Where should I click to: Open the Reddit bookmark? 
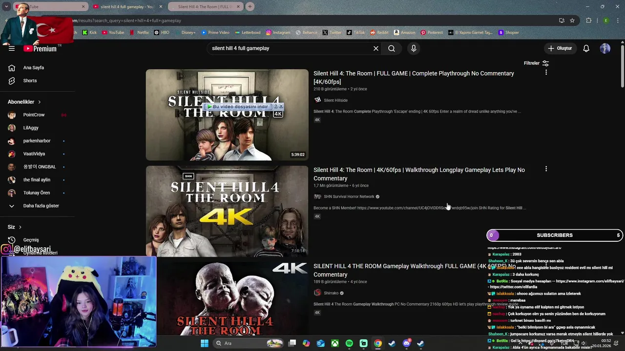pyautogui.click(x=379, y=33)
